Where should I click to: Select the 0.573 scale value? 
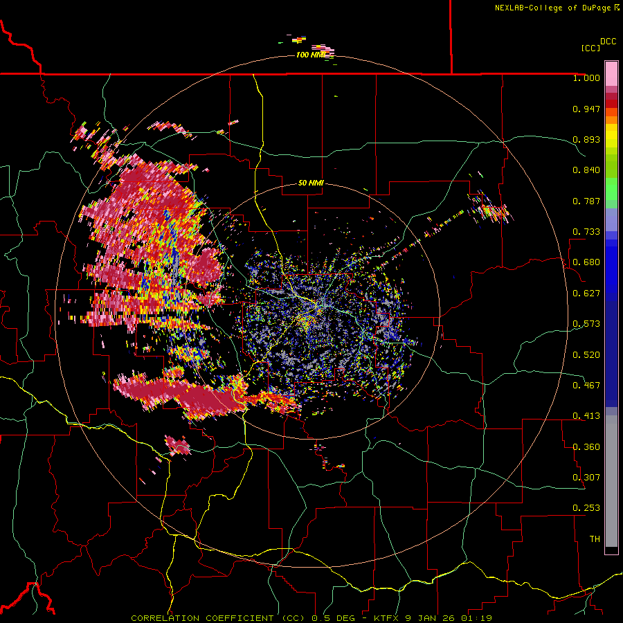[586, 324]
